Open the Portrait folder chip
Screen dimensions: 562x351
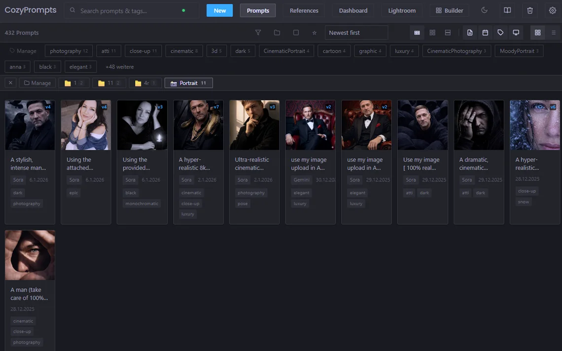[188, 83]
